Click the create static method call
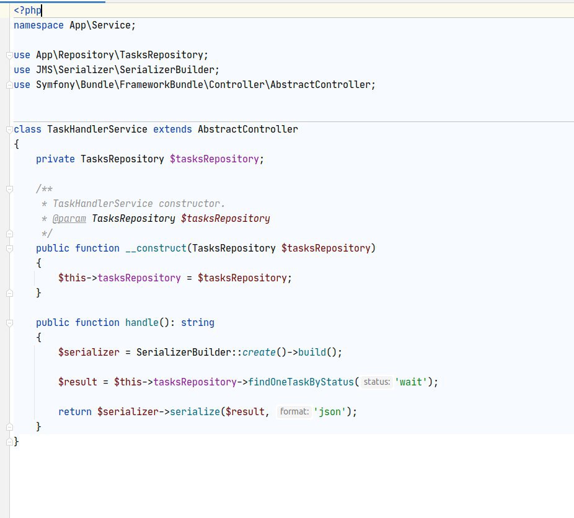Image resolution: width=574 pixels, height=518 pixels. click(259, 353)
